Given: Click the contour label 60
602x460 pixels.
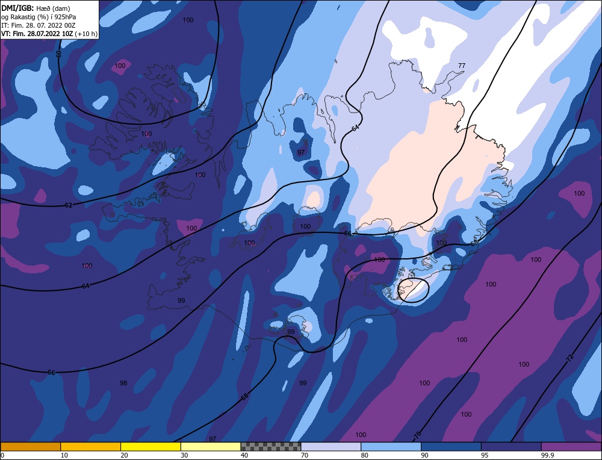Looking at the screenshot, I should tap(59, 54).
